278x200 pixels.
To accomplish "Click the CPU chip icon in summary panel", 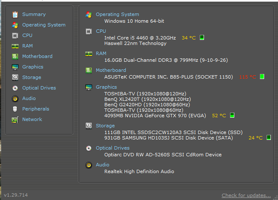I will tap(89, 32).
